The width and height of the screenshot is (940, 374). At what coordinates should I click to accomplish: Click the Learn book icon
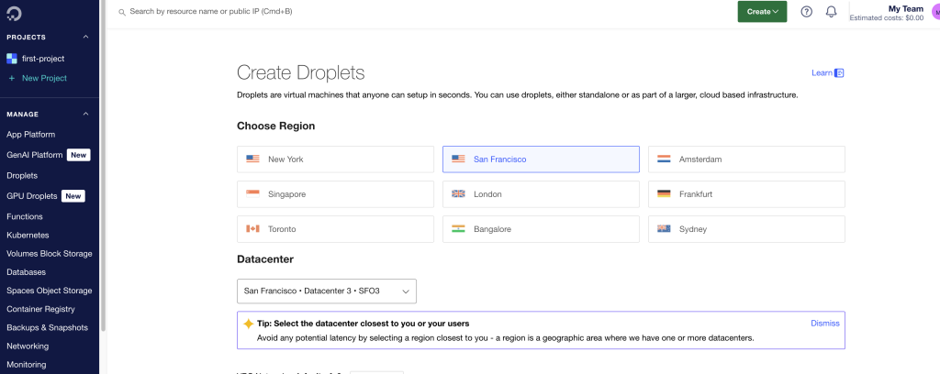839,73
